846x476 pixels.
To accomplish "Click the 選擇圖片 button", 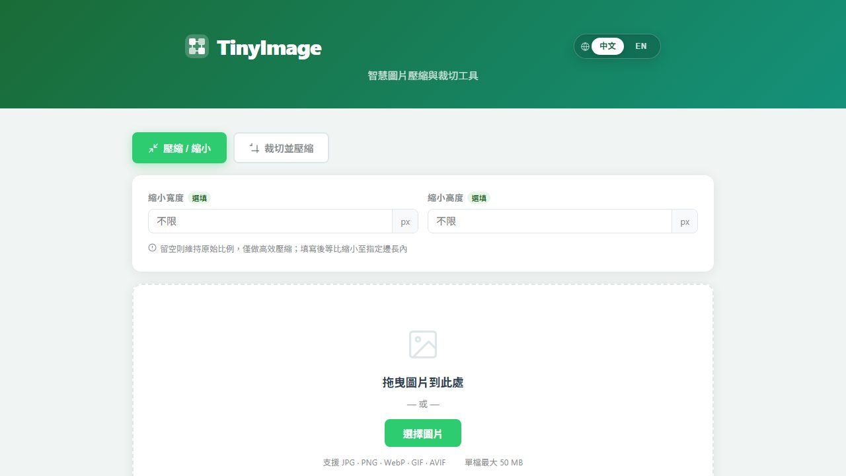I will coord(423,433).
